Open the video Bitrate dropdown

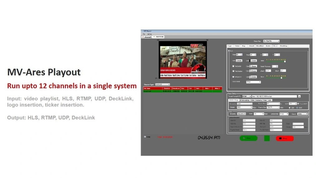pos(245,107)
